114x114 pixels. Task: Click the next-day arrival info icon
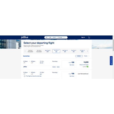click(25, 76)
